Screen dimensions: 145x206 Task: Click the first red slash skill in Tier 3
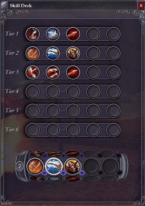33,72
